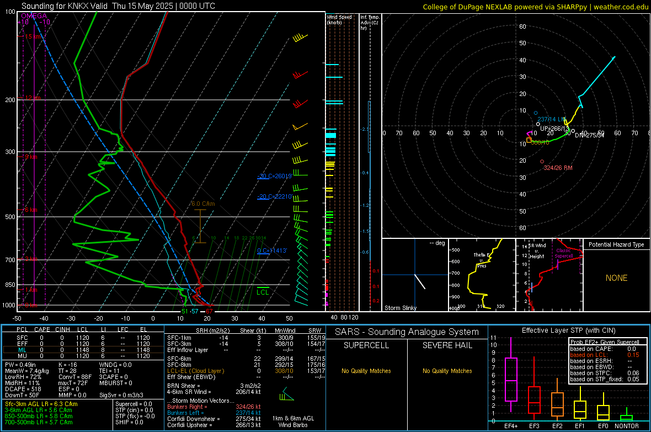Click the '6.0 C/km' lapse rate label
The image size is (651, 432).
point(203,204)
